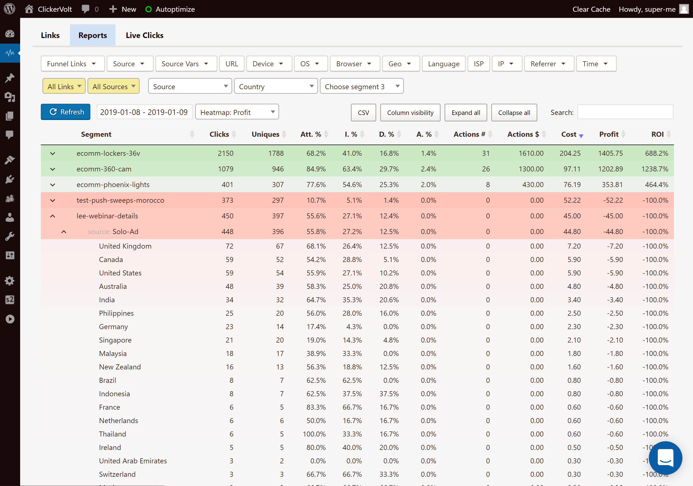The width and height of the screenshot is (693, 486).
Task: Open the Users person icon in sidebar
Action: pos(10,217)
